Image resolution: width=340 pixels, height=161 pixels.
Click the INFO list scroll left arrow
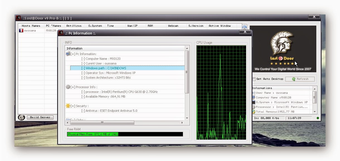click(x=67, y=122)
